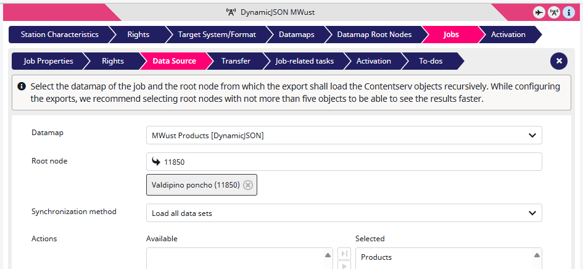Open the info icon in the header
This screenshot has width=583, height=269.
coord(569,12)
